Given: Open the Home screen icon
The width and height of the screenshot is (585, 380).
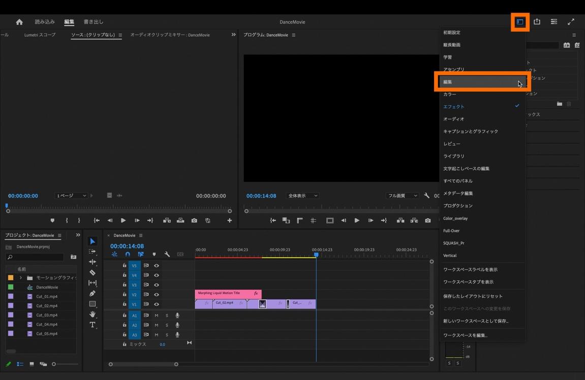Looking at the screenshot, I should pyautogui.click(x=19, y=22).
